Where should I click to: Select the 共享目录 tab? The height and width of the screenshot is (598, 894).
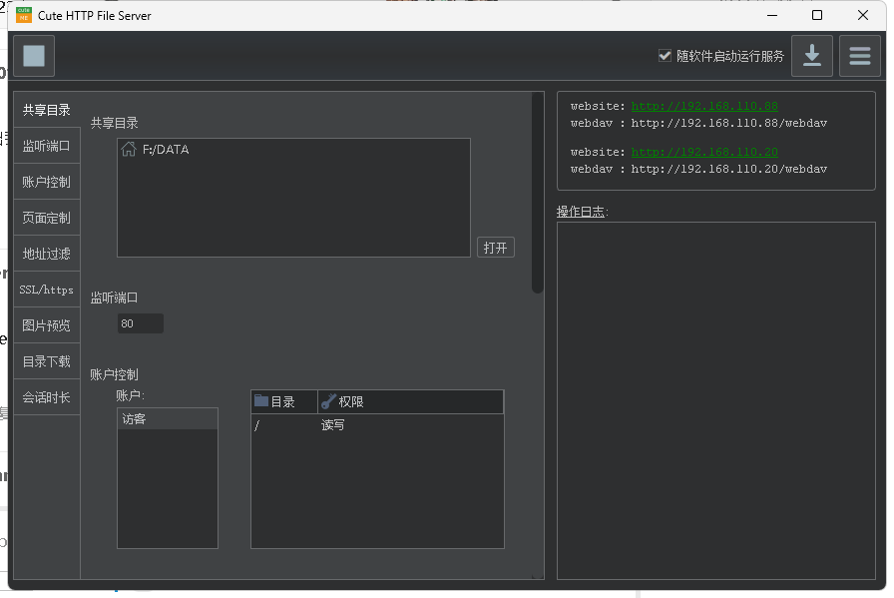click(47, 110)
